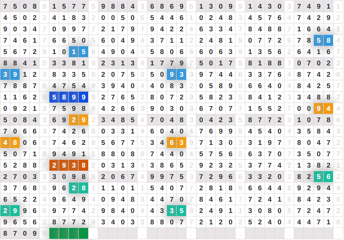Select the orange 94 highlighted pair
Screen dimensions: 344x240
click(x=323, y=108)
